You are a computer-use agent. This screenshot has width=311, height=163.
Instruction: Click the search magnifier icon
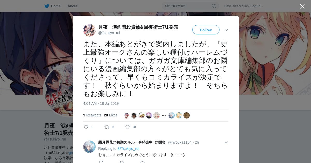(x=214, y=6)
